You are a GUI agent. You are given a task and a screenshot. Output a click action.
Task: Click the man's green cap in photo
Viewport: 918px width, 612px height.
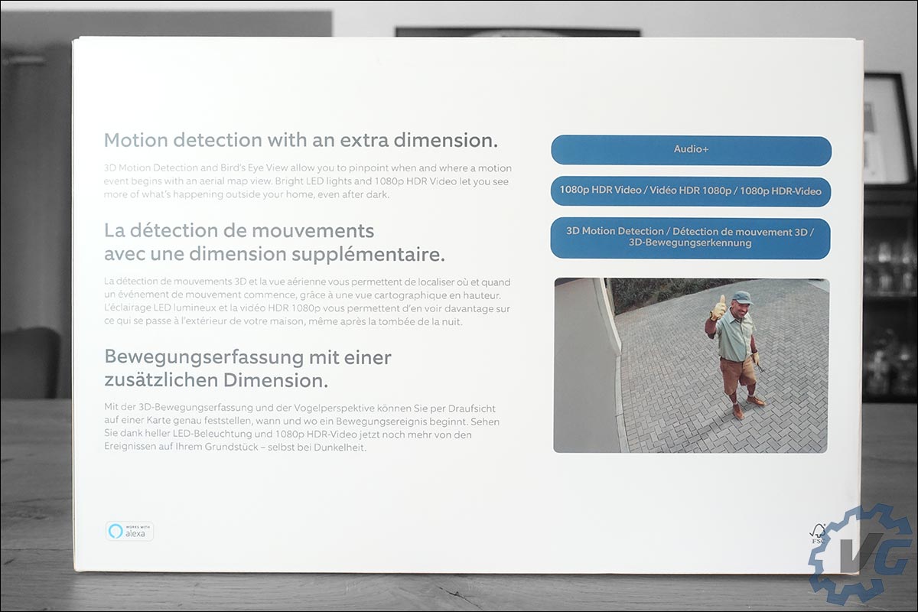741,298
